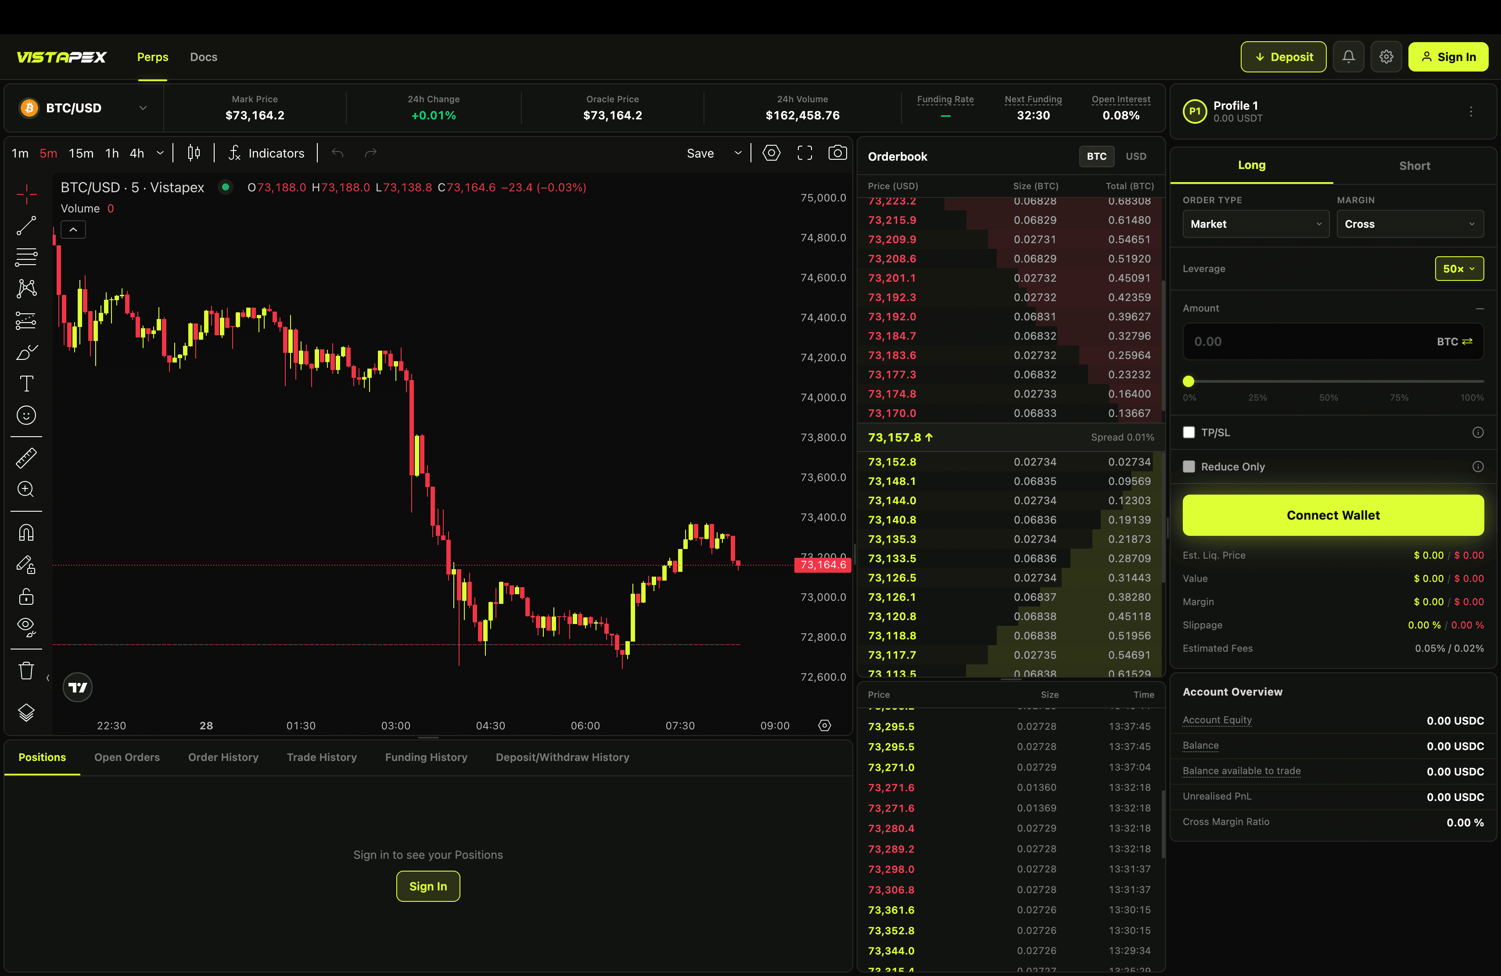Click Sign In under Positions
The width and height of the screenshot is (1501, 976).
(428, 886)
